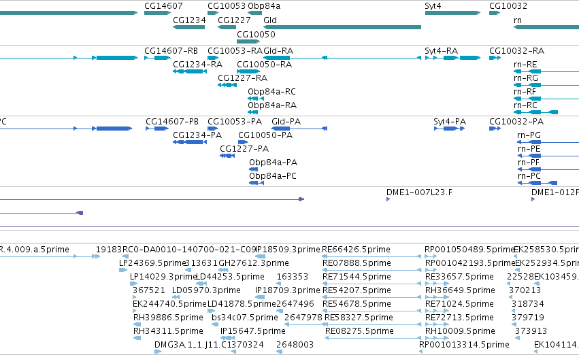The image size is (579, 355).
Task: Select transcript CG1227-RA
Action: (242, 78)
